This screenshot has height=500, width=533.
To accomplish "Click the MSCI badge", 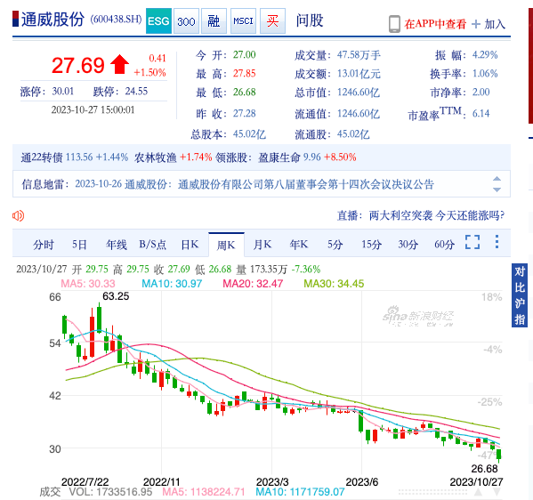I will click(244, 21).
